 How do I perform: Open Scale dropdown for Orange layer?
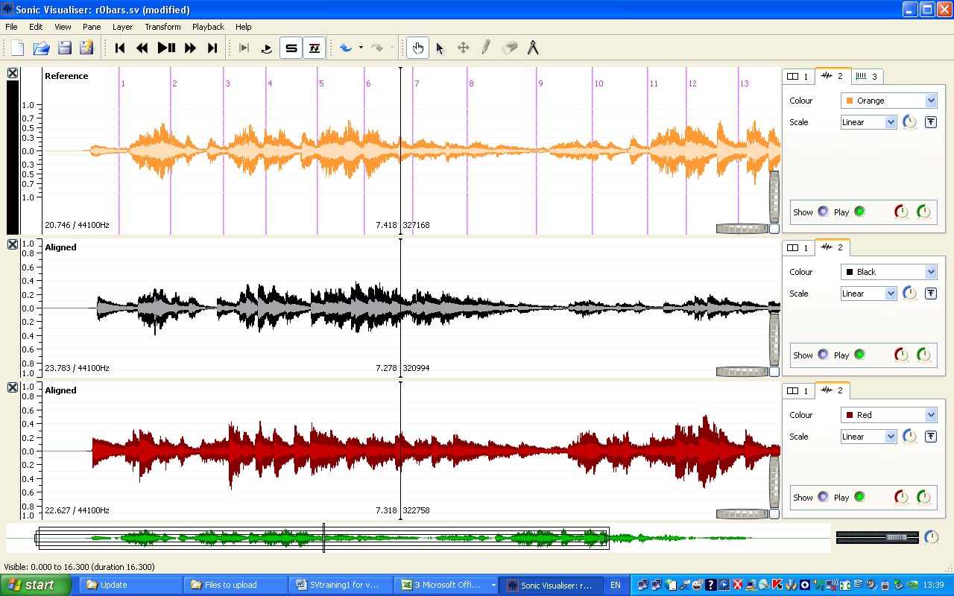tap(868, 122)
